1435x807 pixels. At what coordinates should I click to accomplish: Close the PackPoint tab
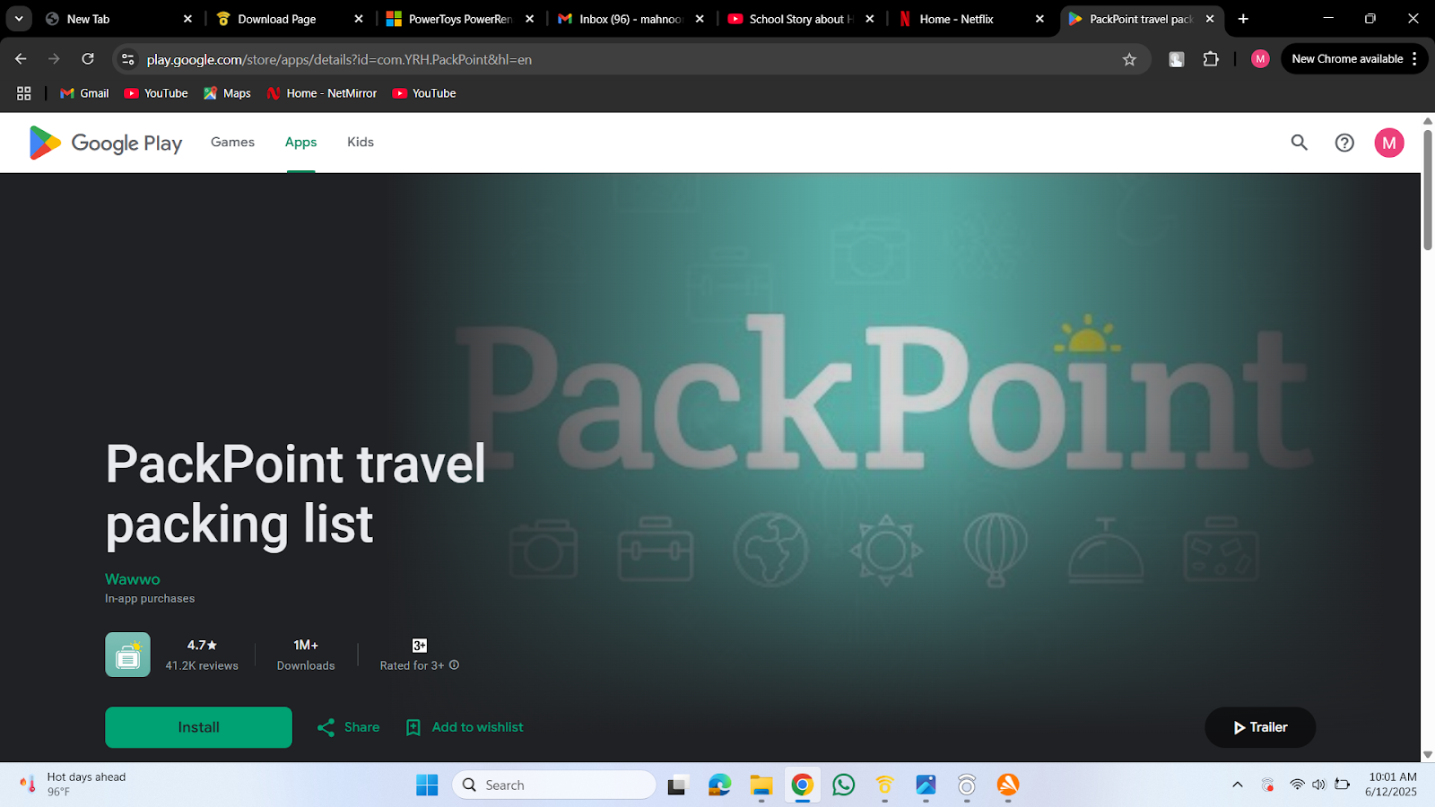[x=1210, y=19]
